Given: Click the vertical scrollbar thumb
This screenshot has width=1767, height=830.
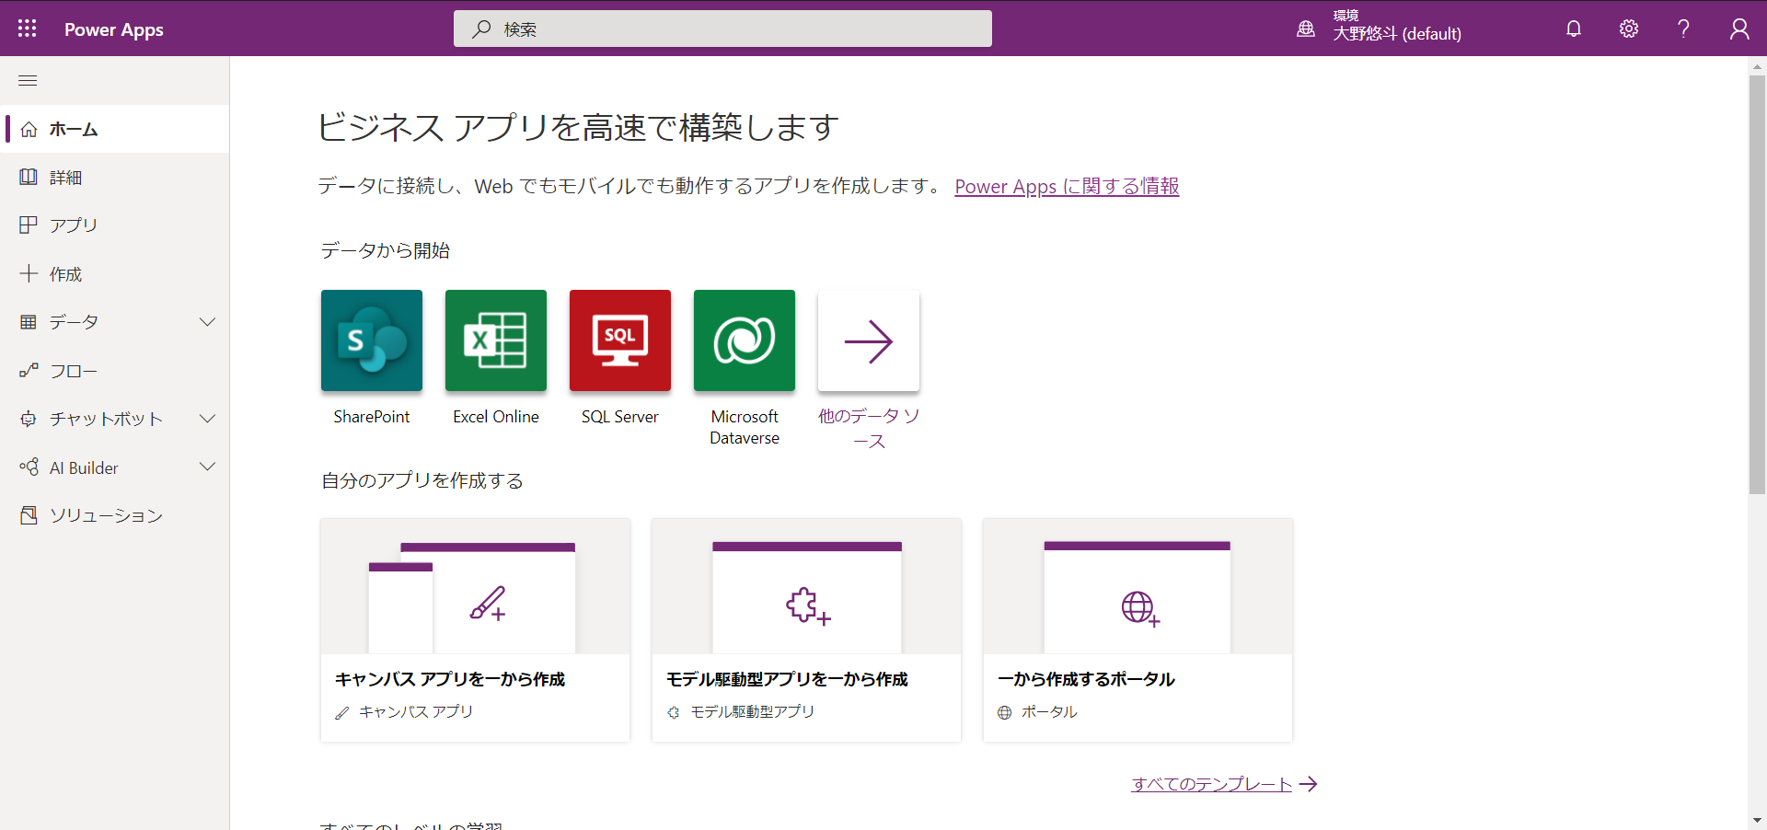Looking at the screenshot, I should click(x=1757, y=284).
